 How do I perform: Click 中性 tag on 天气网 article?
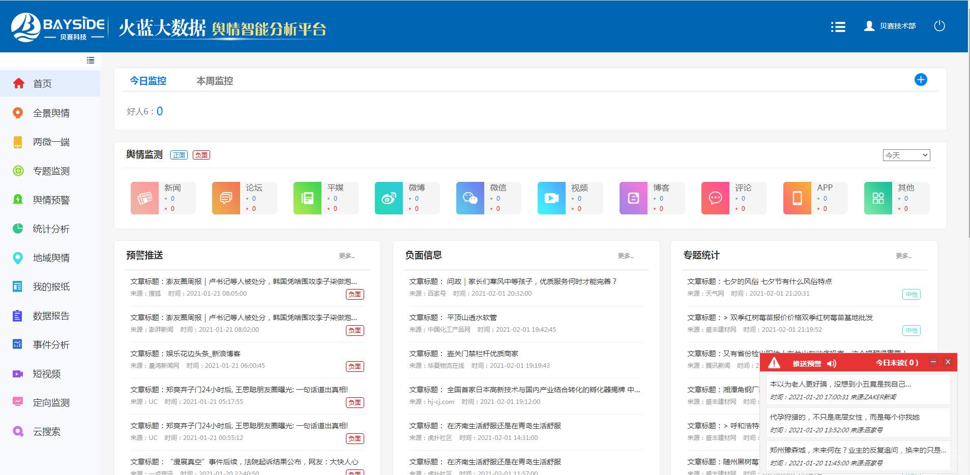912,294
